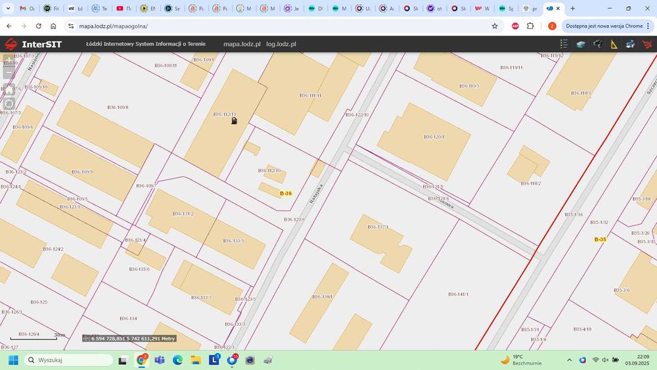The height and width of the screenshot is (370, 657).
Task: Bookmark this page with star icon
Action: (495, 26)
